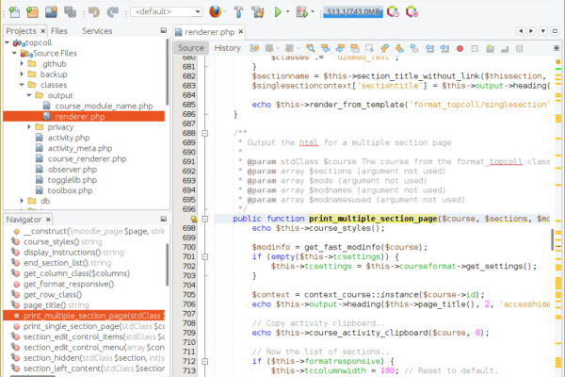Click the Build Project hammer icon
Viewport: 565px width, 377px height.
[238, 12]
